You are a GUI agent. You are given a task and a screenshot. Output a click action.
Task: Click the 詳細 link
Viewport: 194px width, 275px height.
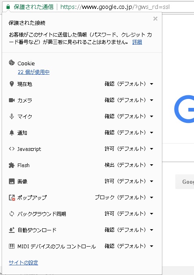tap(137, 42)
